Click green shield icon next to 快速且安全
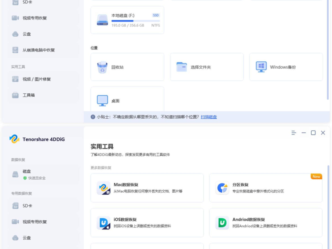 25,178
